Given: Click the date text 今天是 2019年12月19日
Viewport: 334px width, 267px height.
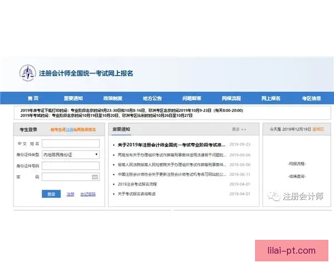Looking at the screenshot, I should pyautogui.click(x=291, y=129).
